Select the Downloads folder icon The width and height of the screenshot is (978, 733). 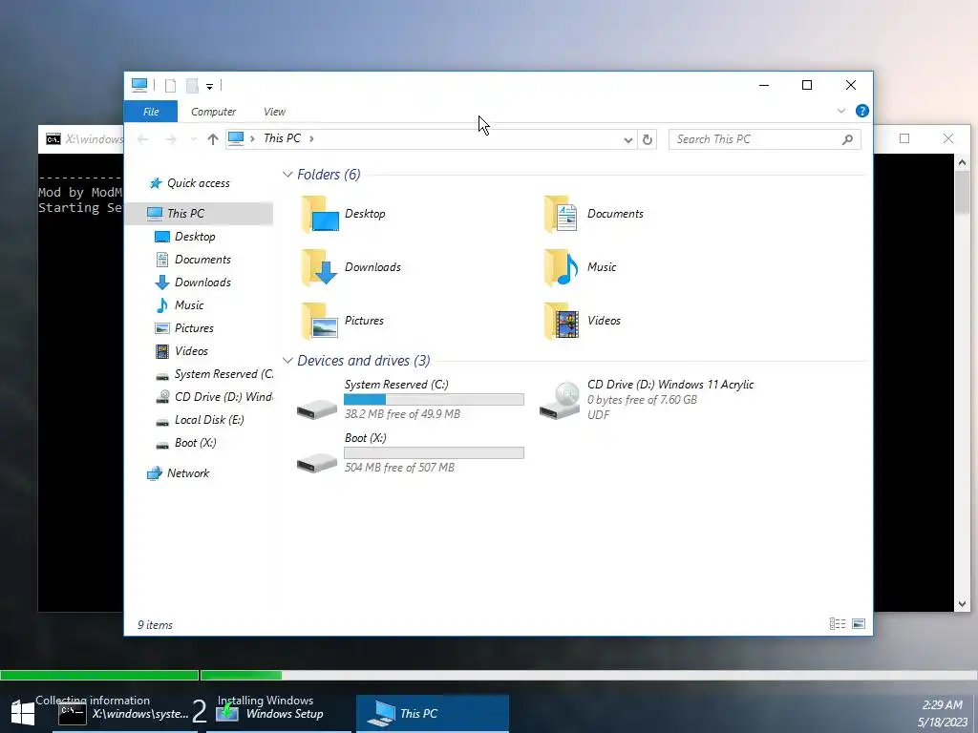(x=320, y=267)
